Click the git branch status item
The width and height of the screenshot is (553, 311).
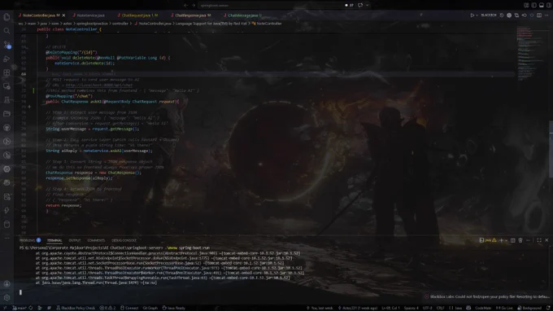point(20,309)
